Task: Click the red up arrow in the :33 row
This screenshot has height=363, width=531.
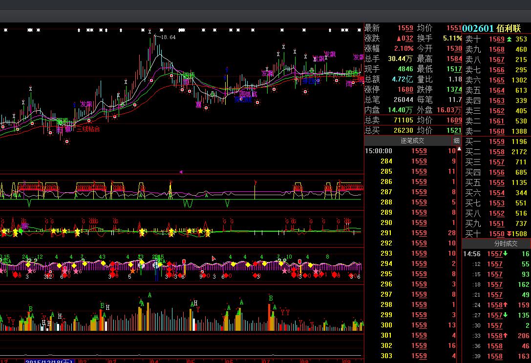Action: click(505, 336)
